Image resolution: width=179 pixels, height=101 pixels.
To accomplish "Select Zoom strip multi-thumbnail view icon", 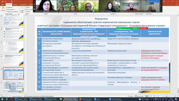I will point(34,6).
